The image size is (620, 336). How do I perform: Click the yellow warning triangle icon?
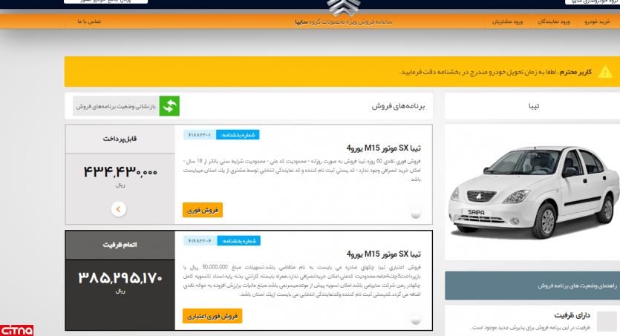tap(606, 72)
